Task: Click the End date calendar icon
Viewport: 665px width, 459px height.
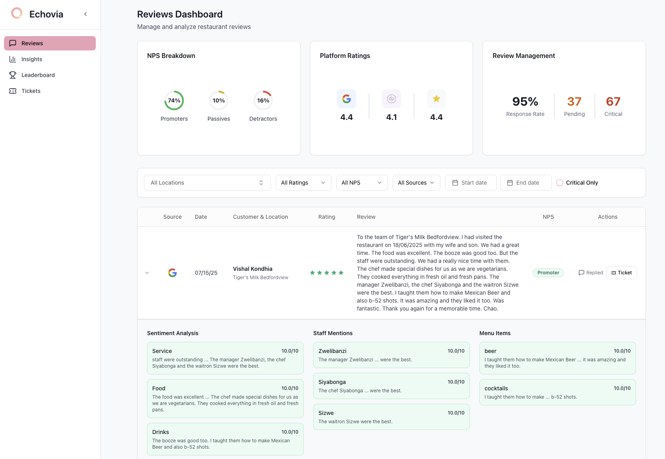Action: click(510, 183)
